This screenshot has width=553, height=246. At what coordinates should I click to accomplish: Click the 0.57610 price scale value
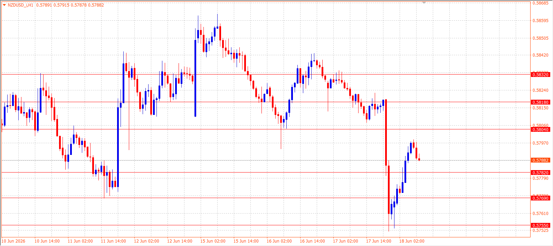point(540,214)
